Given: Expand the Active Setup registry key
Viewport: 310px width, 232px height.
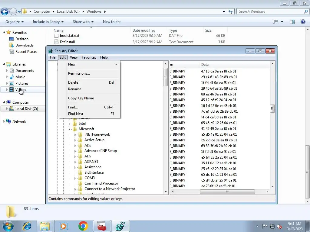Looking at the screenshot, I should click(x=75, y=140).
